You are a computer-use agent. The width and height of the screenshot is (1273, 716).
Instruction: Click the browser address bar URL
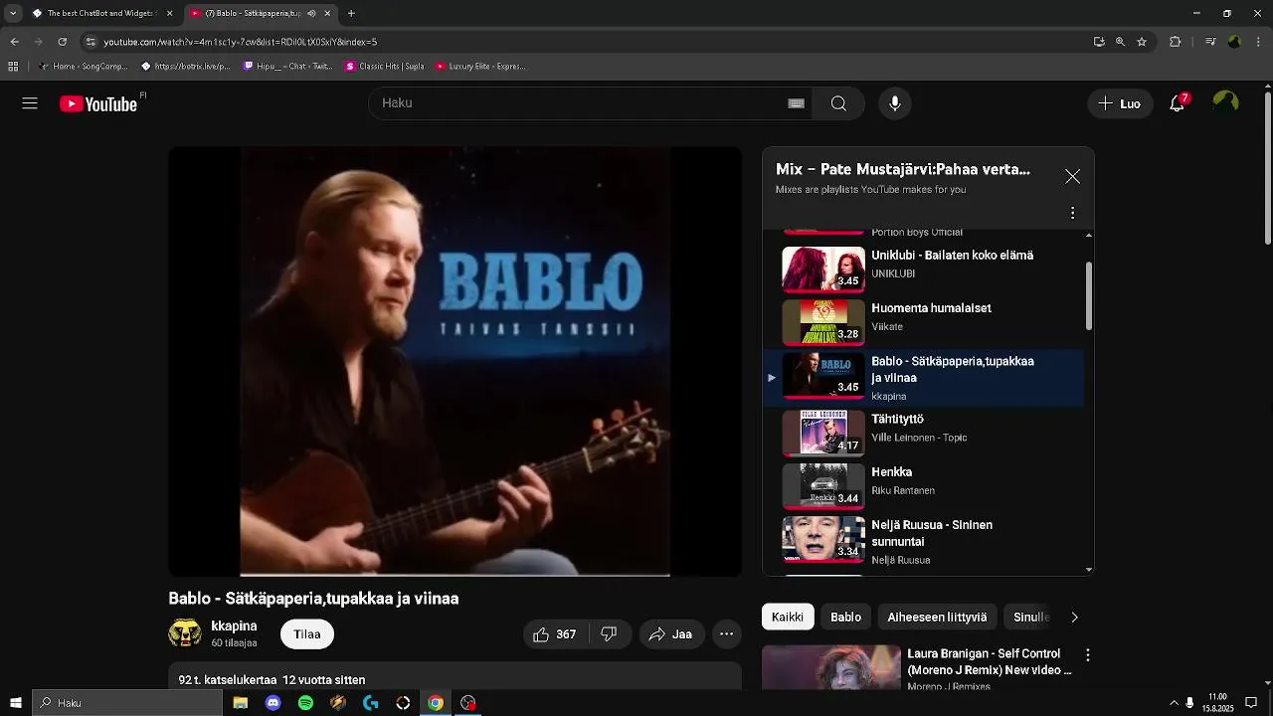[241, 42]
